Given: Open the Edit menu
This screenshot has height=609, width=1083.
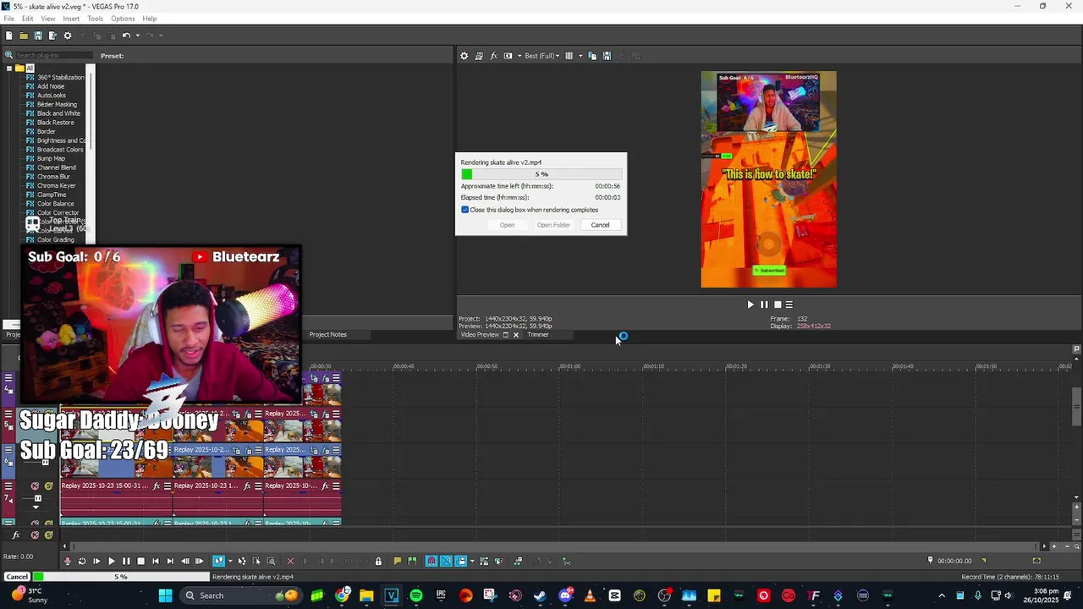Looking at the screenshot, I should 28,19.
